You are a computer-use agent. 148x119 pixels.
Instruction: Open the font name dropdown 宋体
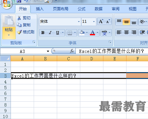coord(79,21)
